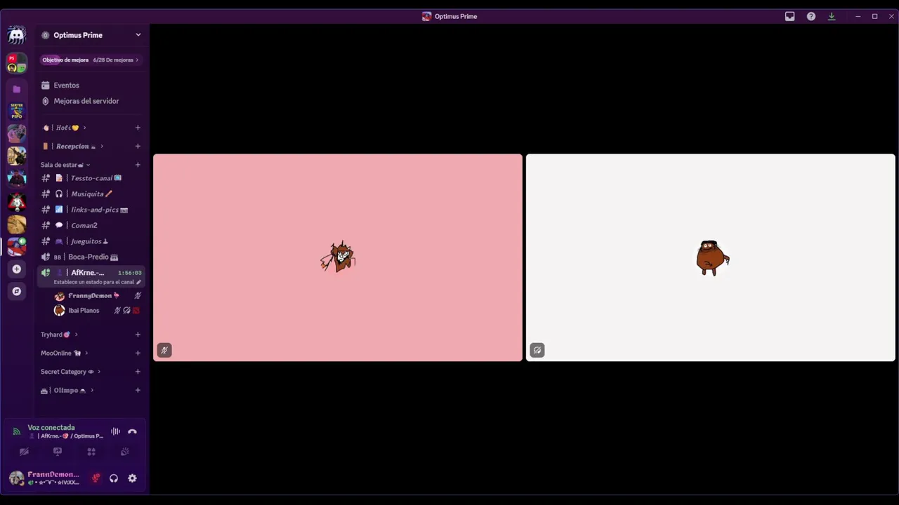Add channel to Tryhard category
Image resolution: width=899 pixels, height=505 pixels.
tap(138, 335)
